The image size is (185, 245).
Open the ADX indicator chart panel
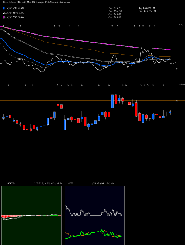pos(95,215)
